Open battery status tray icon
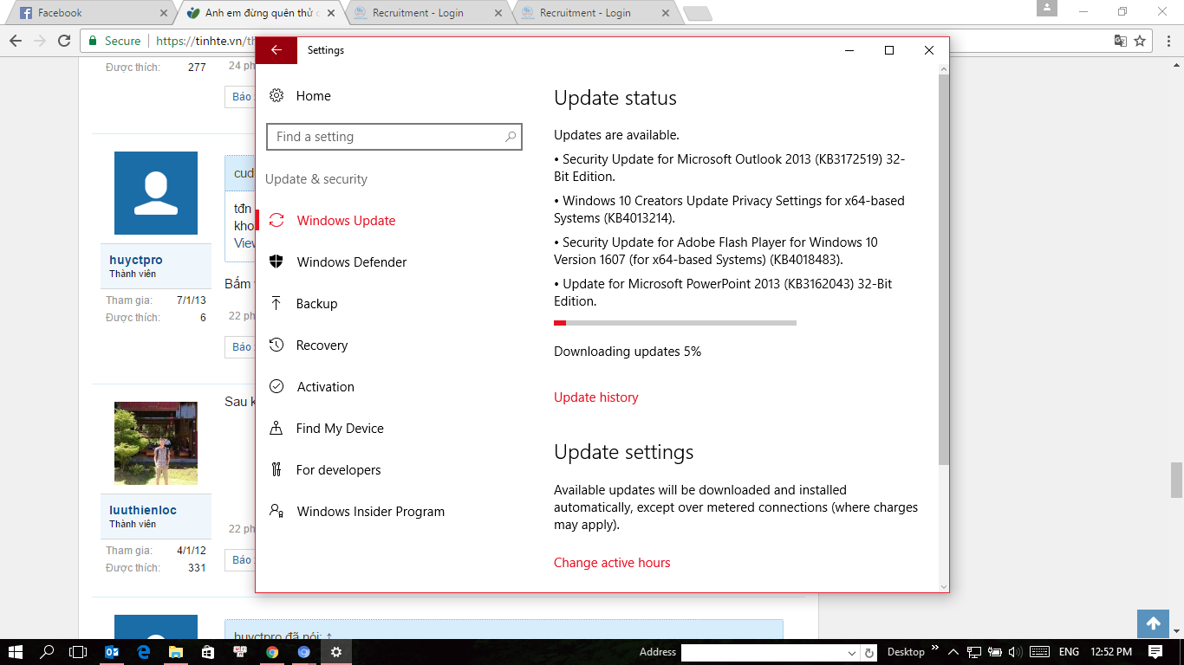Screen dimensions: 1184x665 [x=995, y=652]
